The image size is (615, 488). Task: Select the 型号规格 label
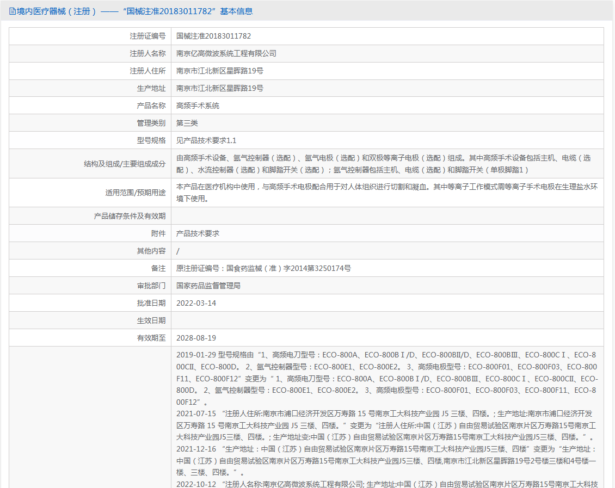coord(151,141)
